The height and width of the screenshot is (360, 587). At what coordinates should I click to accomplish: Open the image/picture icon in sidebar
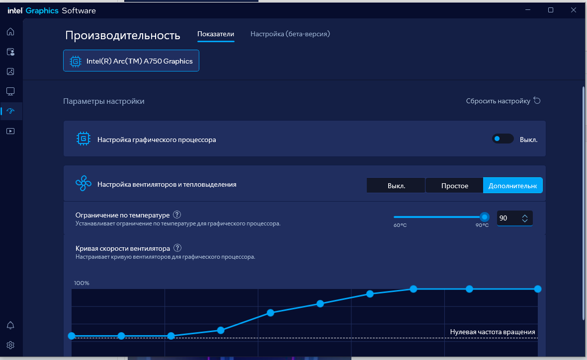pos(10,72)
